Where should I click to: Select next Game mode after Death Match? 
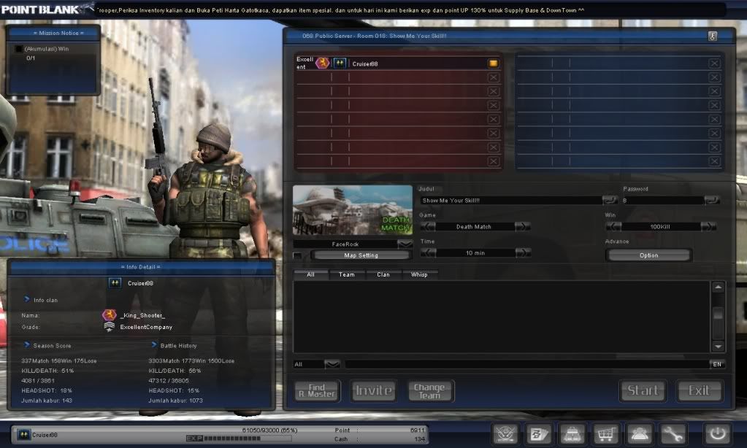(x=523, y=227)
